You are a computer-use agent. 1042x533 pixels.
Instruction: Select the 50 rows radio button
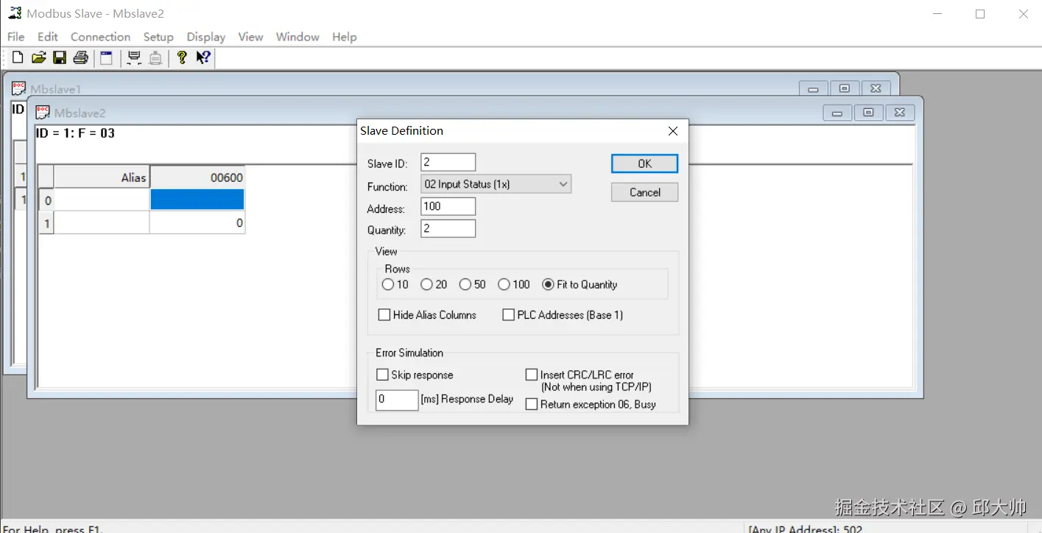465,285
